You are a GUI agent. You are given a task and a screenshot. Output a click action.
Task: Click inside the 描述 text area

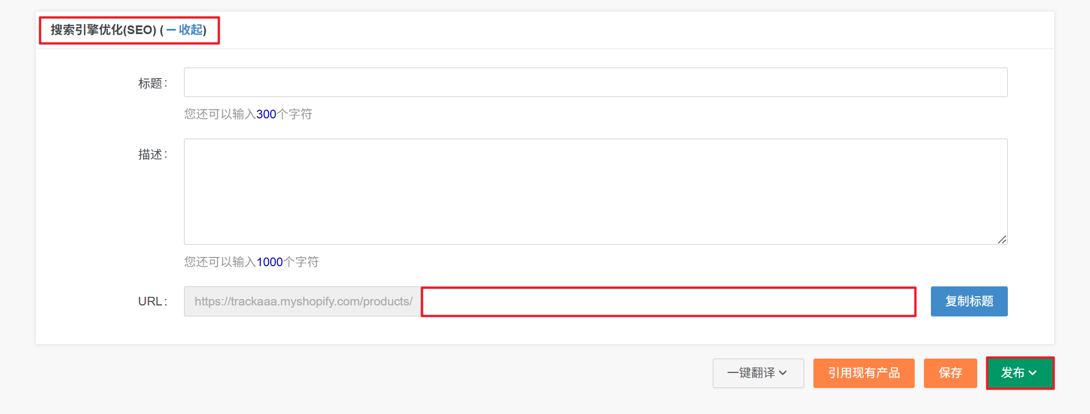pyautogui.click(x=595, y=191)
